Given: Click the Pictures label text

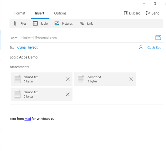Looking at the screenshot, I should point(67,23).
